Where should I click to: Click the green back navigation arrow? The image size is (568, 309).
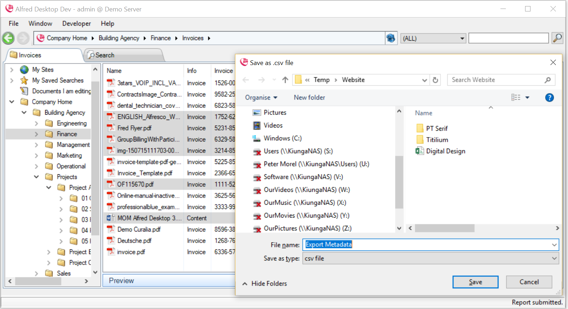(8, 38)
